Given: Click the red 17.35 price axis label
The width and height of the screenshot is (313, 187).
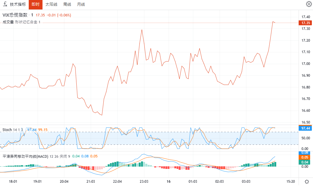Looking at the screenshot, I should click(x=305, y=23).
